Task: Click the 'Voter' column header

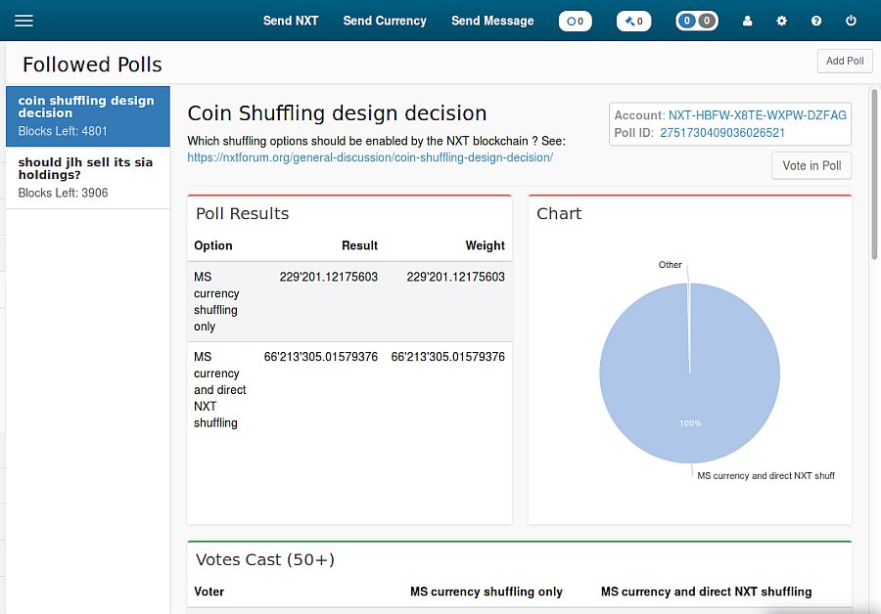Action: tap(209, 592)
